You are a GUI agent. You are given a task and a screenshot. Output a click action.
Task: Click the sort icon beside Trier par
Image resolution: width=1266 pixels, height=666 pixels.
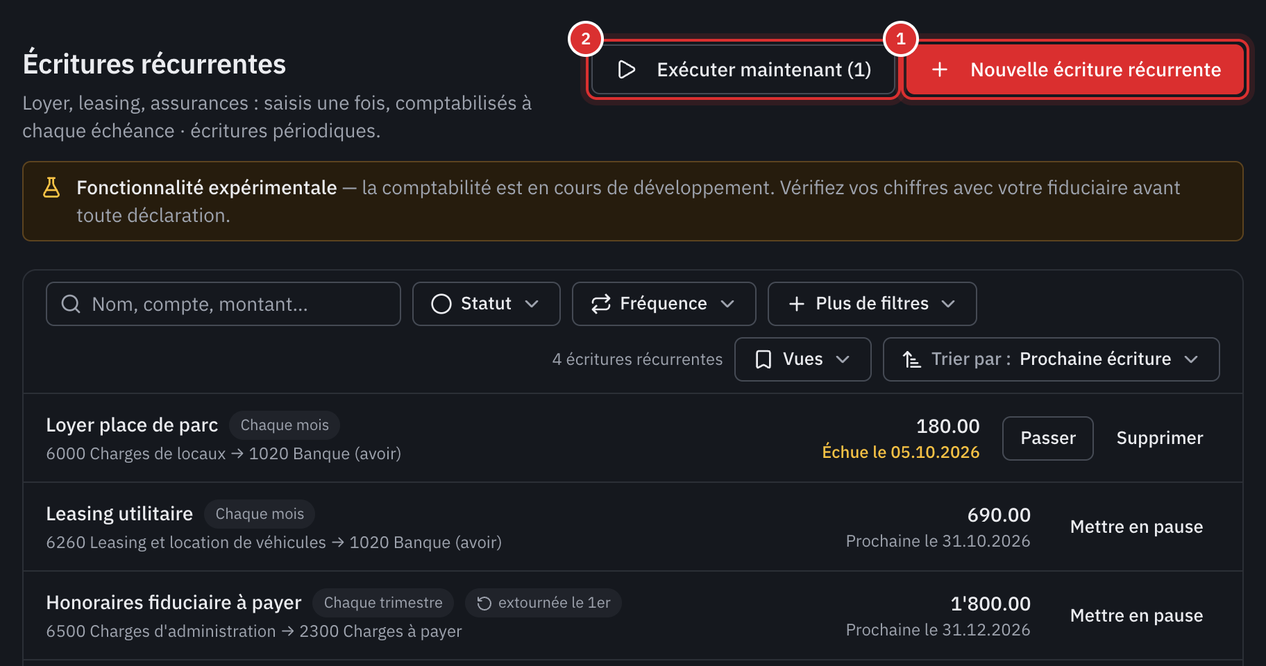pyautogui.click(x=912, y=359)
